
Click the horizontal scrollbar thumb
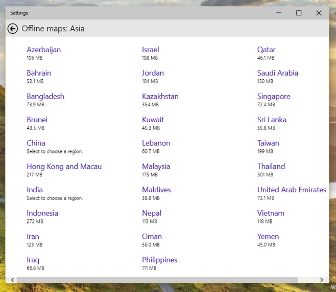tap(157, 280)
